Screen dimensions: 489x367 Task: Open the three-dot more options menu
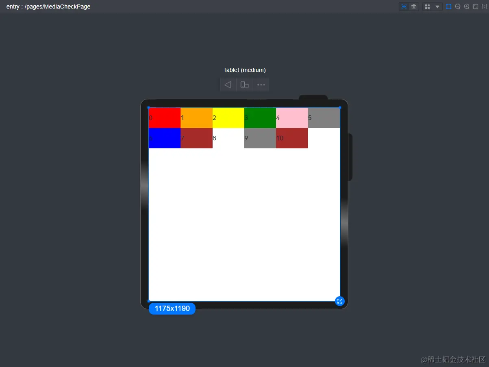[x=261, y=85]
